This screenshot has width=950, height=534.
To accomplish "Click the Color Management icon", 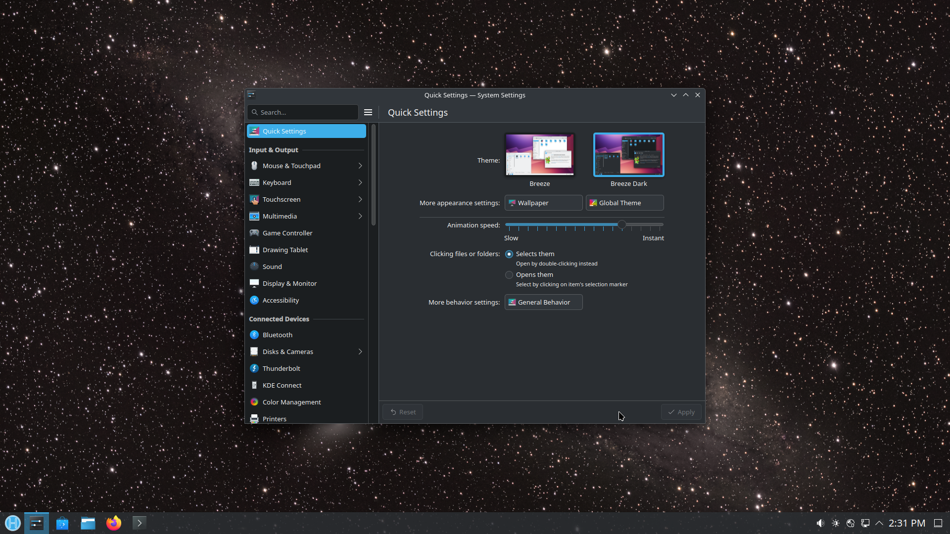I will click(x=254, y=402).
